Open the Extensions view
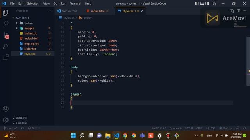This screenshot has width=250, height=140. pyautogui.click(x=5, y=57)
